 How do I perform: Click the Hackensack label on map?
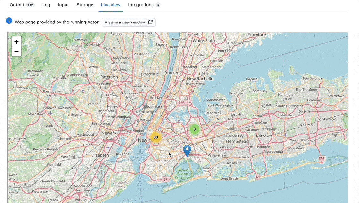point(139,86)
